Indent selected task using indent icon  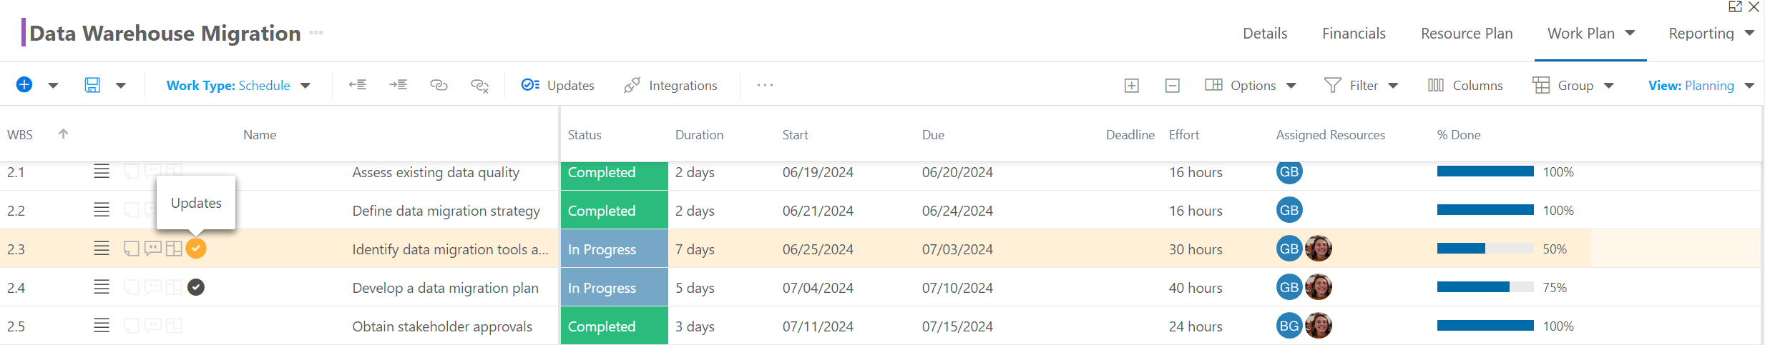399,85
